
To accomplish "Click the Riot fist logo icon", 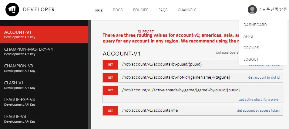I will click(12, 10).
